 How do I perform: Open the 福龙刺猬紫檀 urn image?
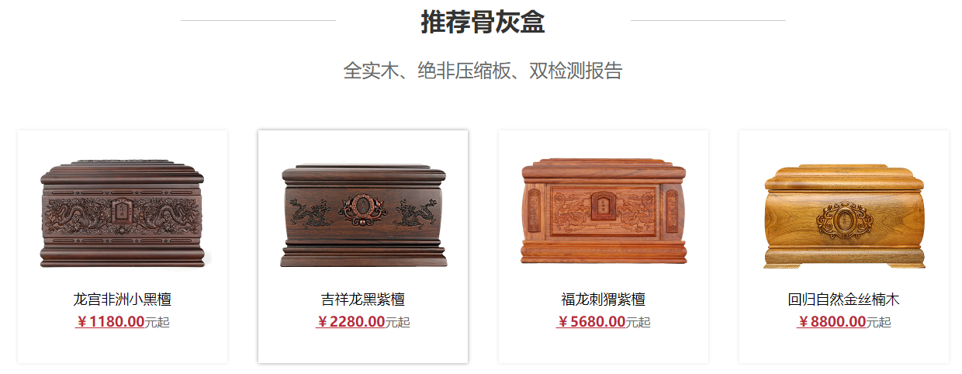(x=604, y=213)
